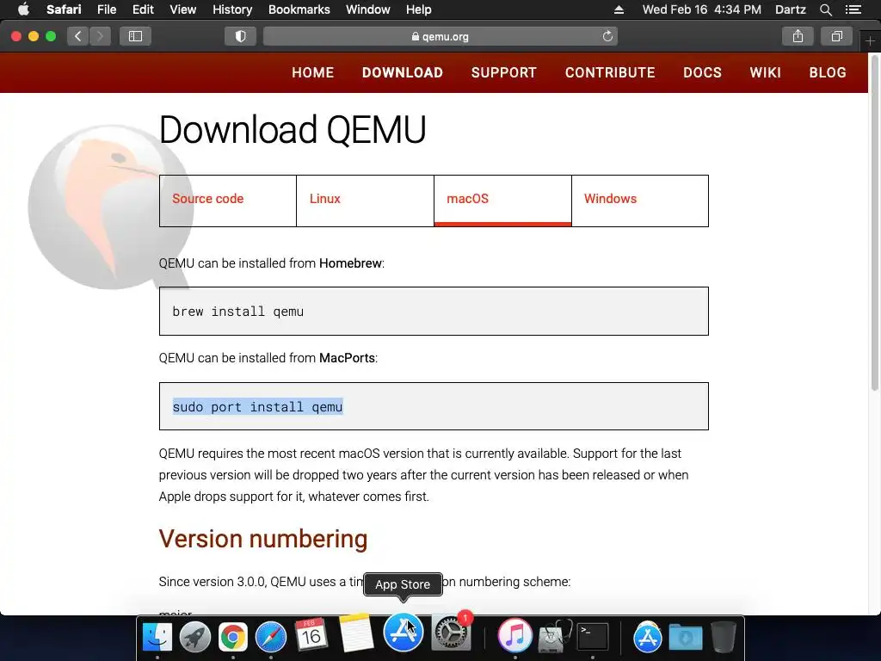The height and width of the screenshot is (661, 881).
Task: Click the date and time in menu bar
Action: point(702,9)
